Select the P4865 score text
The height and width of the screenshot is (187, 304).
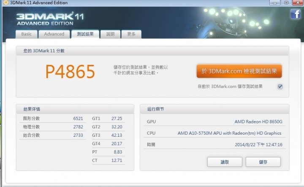[x=70, y=71]
